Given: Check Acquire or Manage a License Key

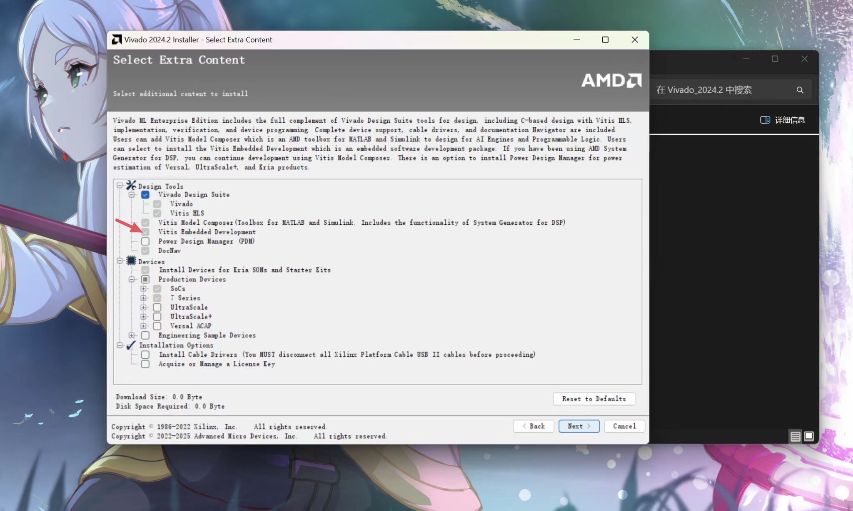Looking at the screenshot, I should (145, 364).
